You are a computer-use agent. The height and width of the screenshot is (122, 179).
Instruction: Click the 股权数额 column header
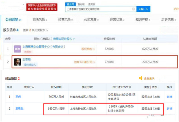pos(56,87)
